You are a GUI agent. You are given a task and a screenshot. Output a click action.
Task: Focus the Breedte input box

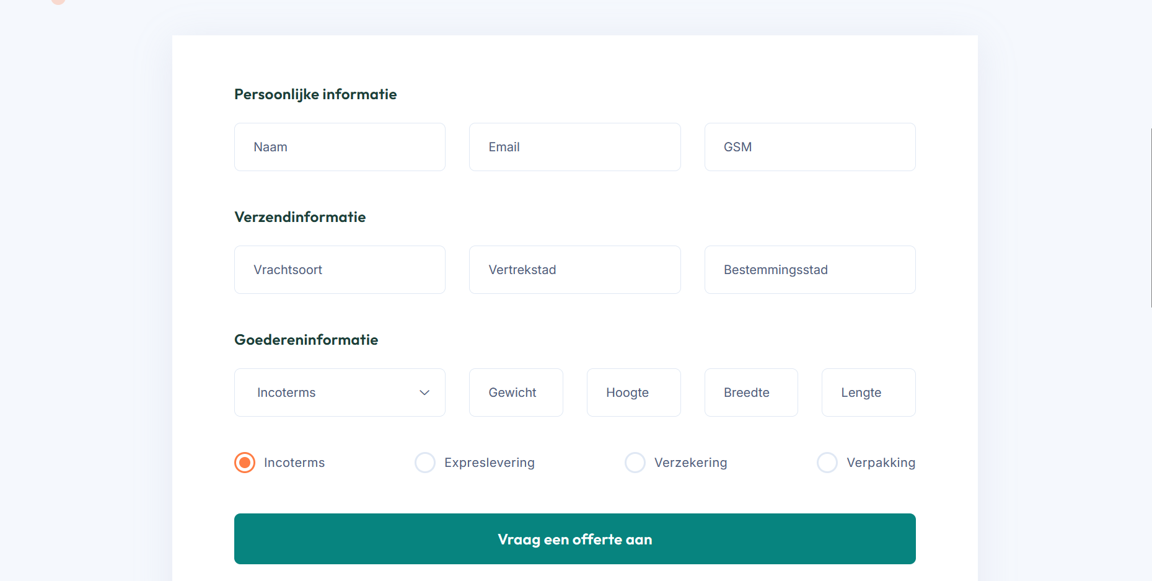[x=751, y=393]
